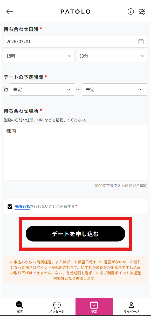This screenshot has width=151, height=316.
Task: Focus the 待ち合わせ場所 text area
Action: pyautogui.click(x=75, y=153)
